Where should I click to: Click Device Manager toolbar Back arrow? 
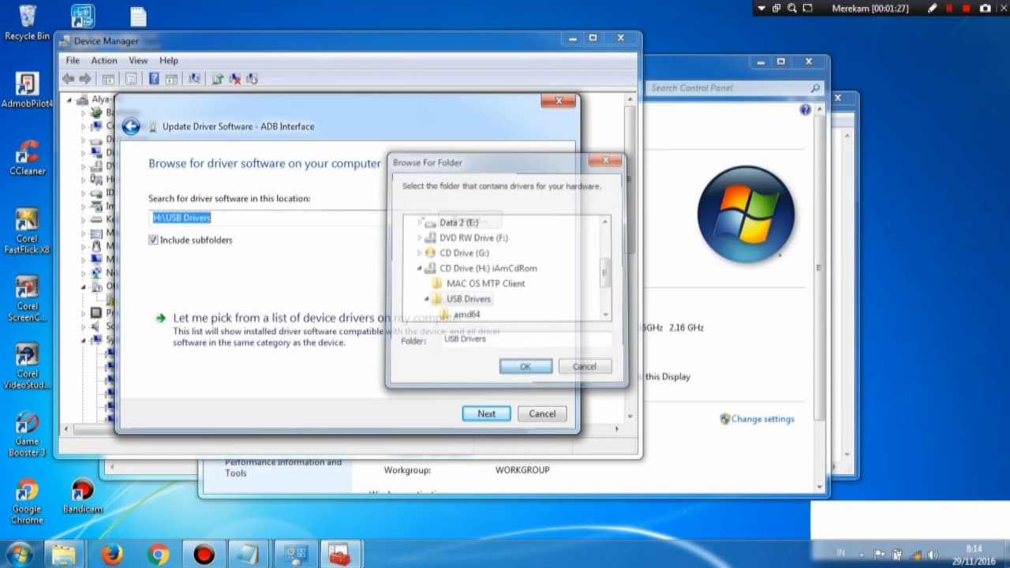pos(69,79)
